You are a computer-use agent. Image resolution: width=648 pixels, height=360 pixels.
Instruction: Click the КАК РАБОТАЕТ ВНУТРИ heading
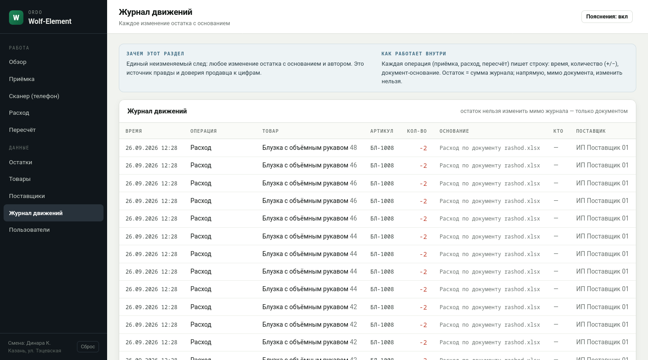pyautogui.click(x=414, y=54)
